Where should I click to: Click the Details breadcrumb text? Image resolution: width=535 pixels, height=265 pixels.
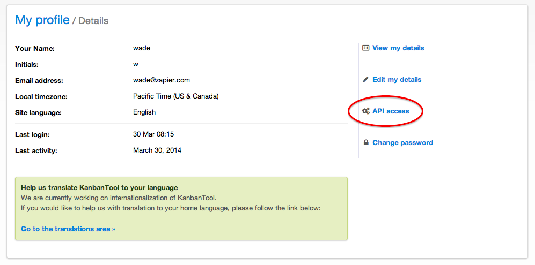click(x=93, y=21)
